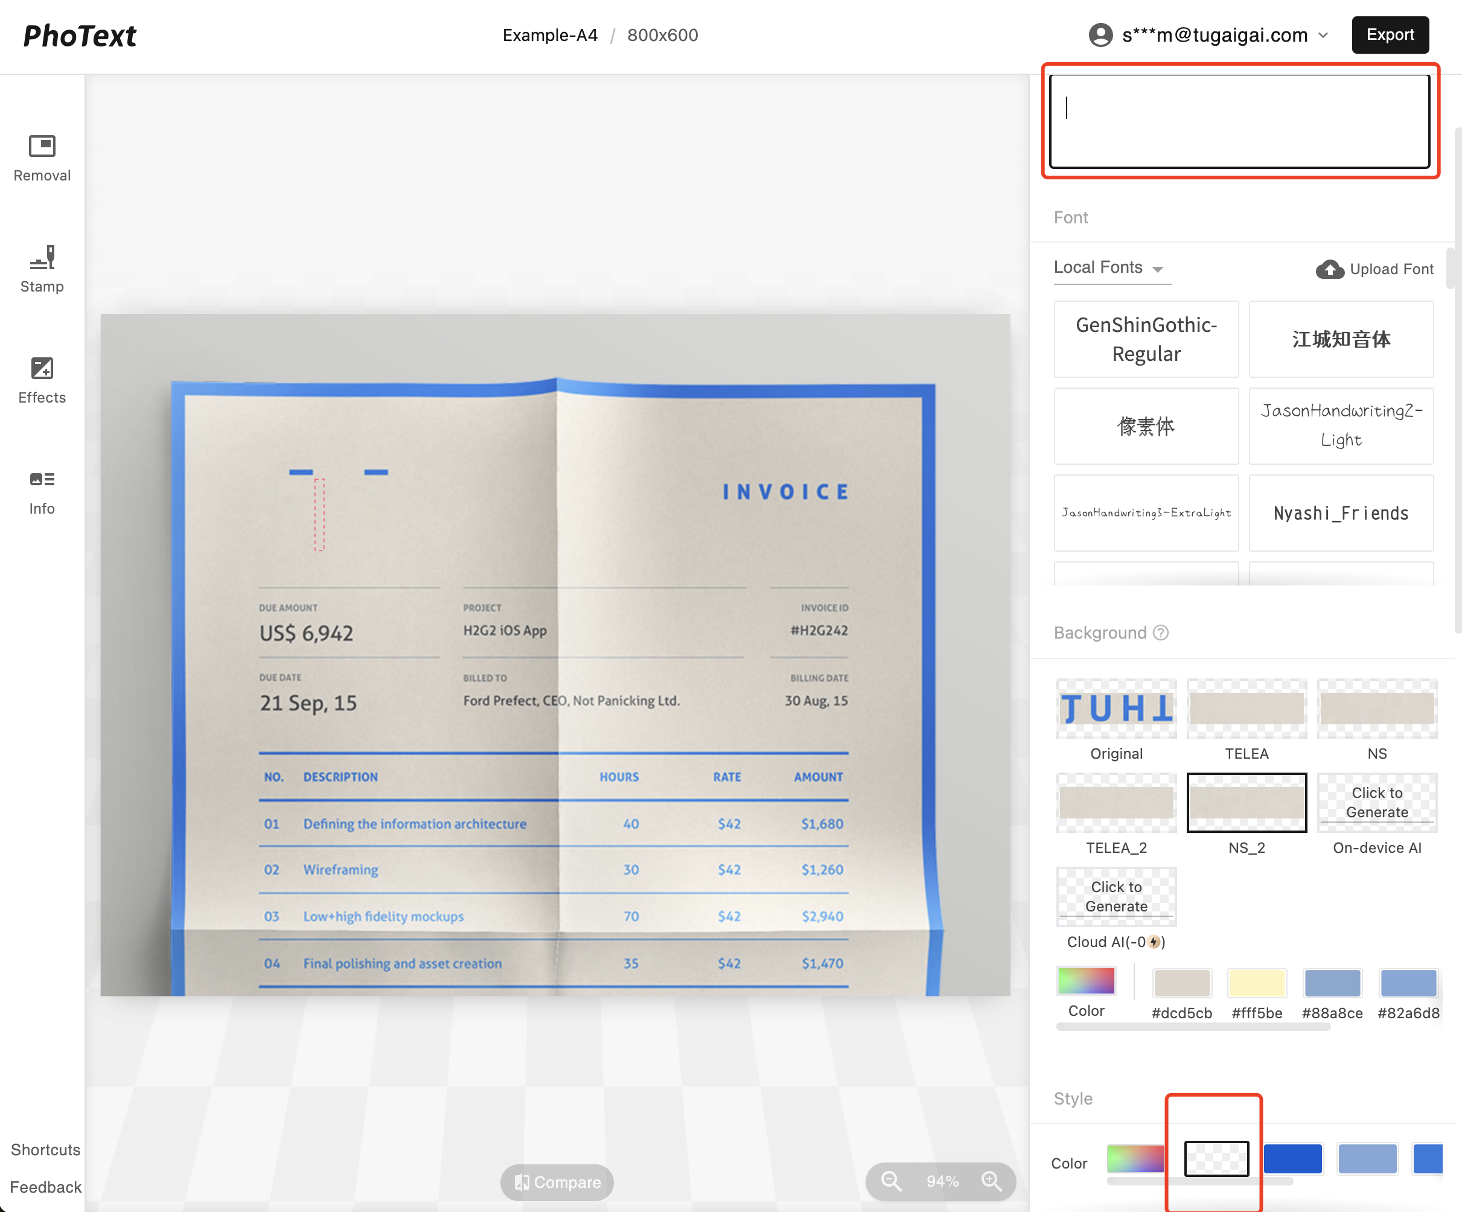
Task: Click the Background help question icon
Action: click(1161, 632)
